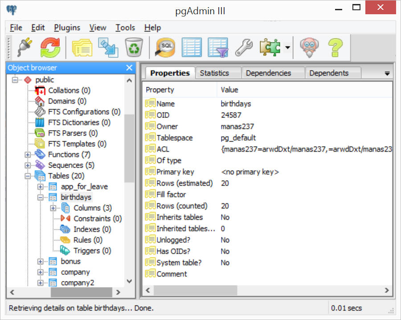Expand the bonus table node
Image resolution: width=401 pixels, height=320 pixels.
click(41, 262)
